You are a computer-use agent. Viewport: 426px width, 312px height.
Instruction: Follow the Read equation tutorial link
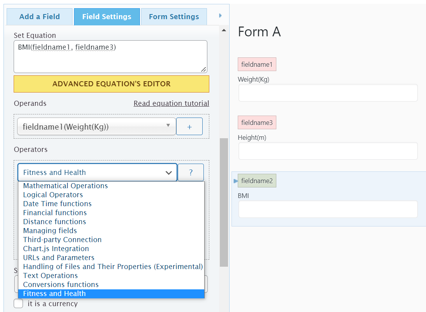point(171,103)
